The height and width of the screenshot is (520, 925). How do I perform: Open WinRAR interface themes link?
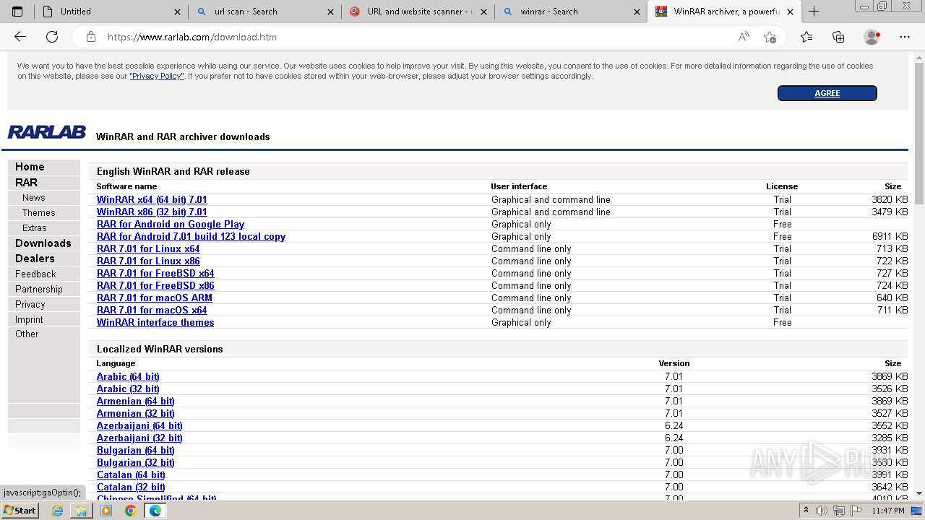tap(155, 323)
